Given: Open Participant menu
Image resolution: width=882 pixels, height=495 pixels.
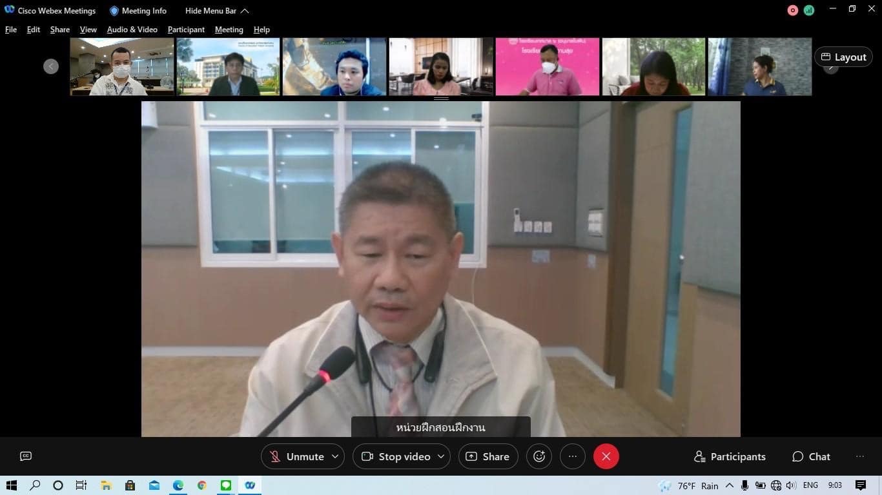Looking at the screenshot, I should [x=186, y=30].
